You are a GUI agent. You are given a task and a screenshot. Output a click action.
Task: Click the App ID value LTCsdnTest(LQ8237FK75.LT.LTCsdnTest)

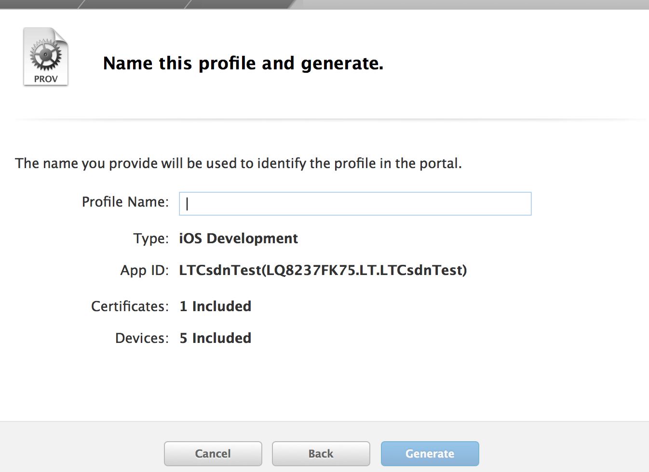(x=323, y=270)
